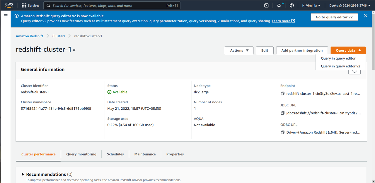Click Go to query editor v2

point(334,17)
